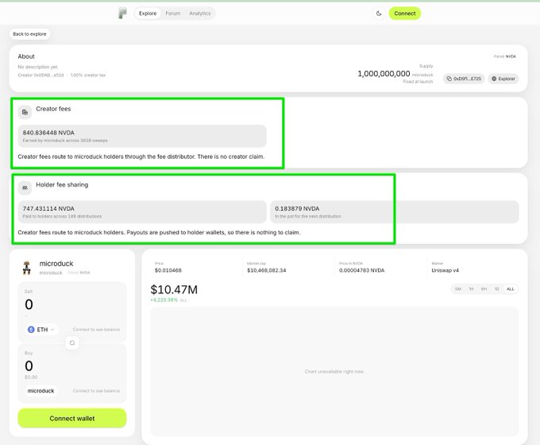Image resolution: width=540 pixels, height=445 pixels.
Task: Click the swap direction icon between Sell and Buy
Action: pyautogui.click(x=72, y=342)
